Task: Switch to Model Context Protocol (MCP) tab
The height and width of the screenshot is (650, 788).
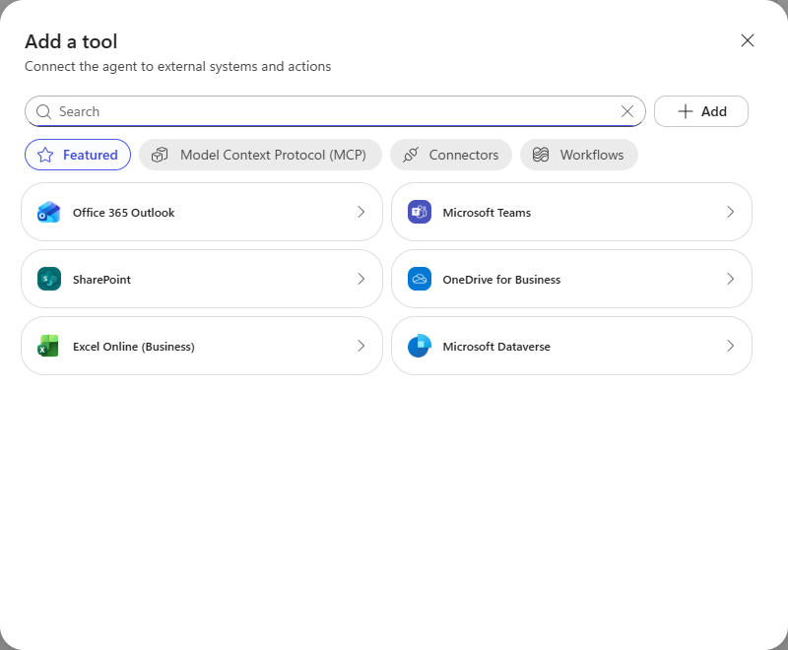Action: point(260,155)
